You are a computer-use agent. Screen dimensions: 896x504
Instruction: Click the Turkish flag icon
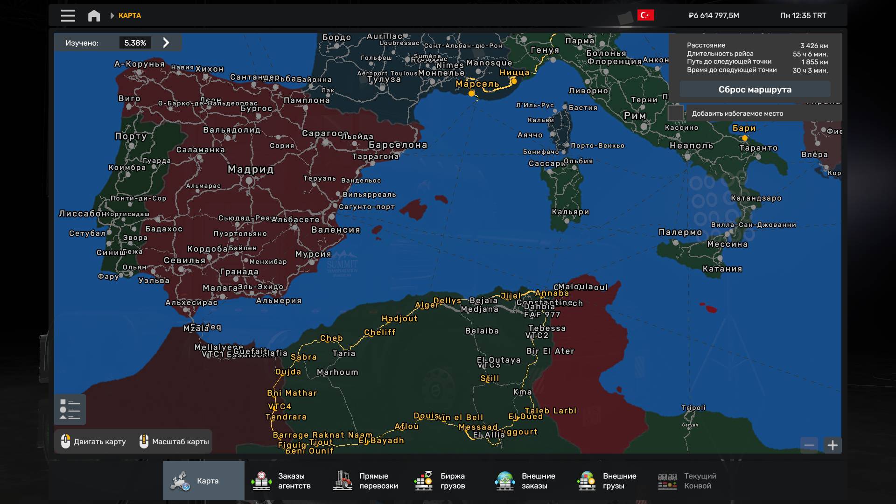point(645,15)
